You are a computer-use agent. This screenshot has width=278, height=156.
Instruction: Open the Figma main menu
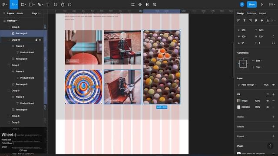pyautogui.click(x=3, y=5)
